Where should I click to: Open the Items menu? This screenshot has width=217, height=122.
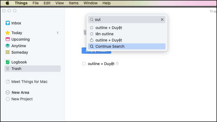click(74, 3)
